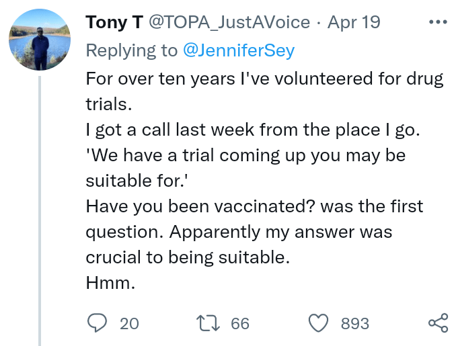
Task: Click the "Hmm." line of the tweet
Action: point(111,283)
